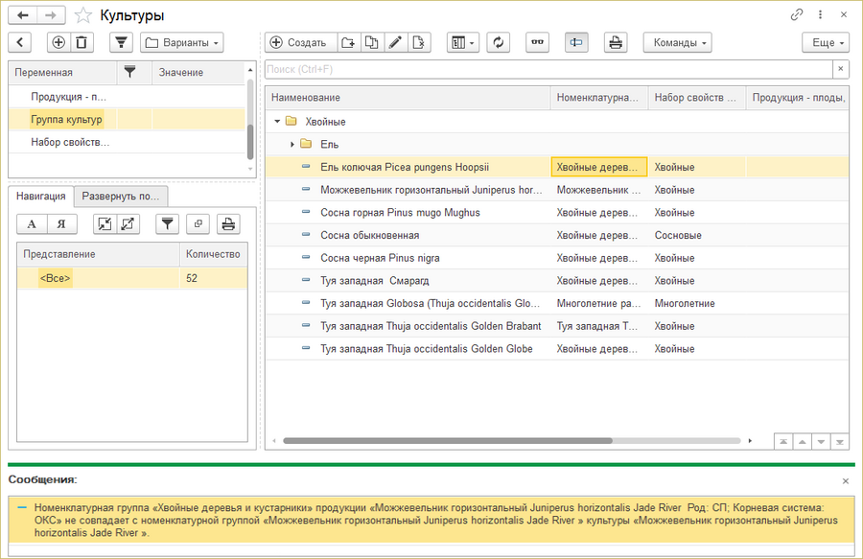Click the glasses view icon in toolbar
Viewport: 863px width, 559px height.
coord(537,42)
